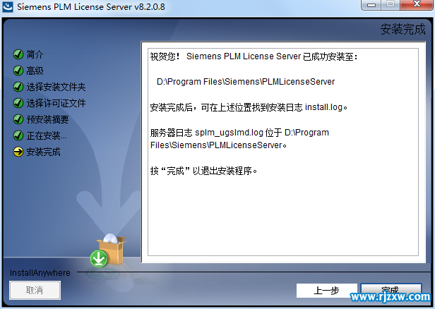
Task: Select the 简介 step label
Action: tap(35, 54)
